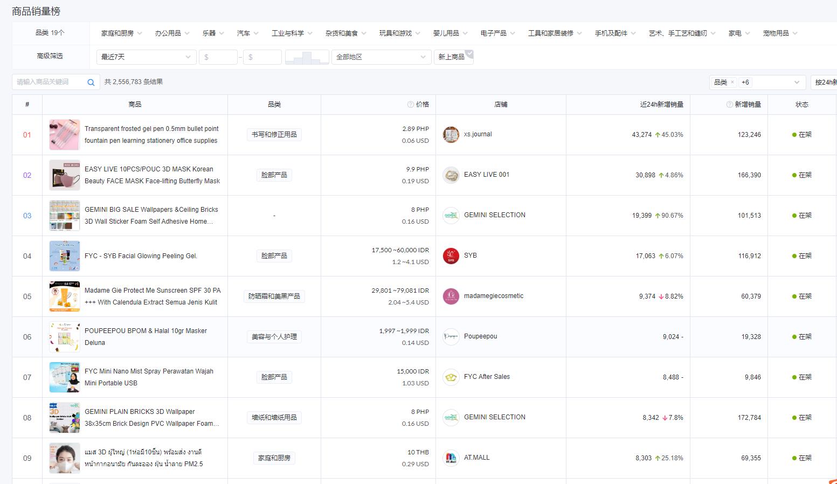Click the 近24h新增销量 column header
The height and width of the screenshot is (484, 837).
pos(662,105)
